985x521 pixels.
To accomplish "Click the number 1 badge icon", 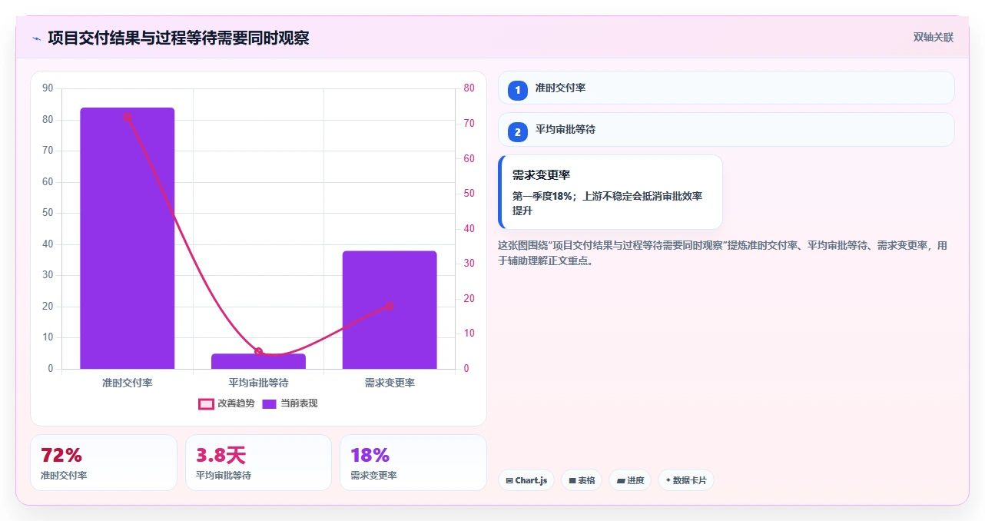I will 518,90.
